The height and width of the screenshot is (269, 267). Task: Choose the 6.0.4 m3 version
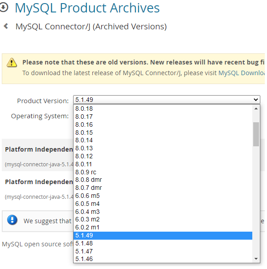[163, 212]
